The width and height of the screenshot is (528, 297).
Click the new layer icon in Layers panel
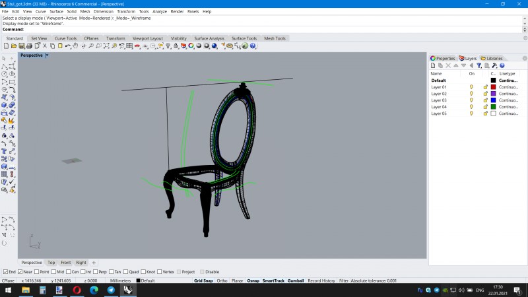[433, 65]
